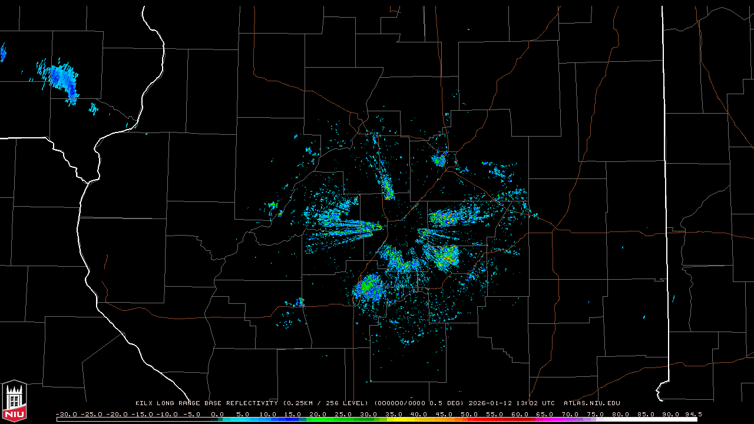Screen dimensions: 754x424
Task: Click the -15.0 scale value
Action: click(141, 414)
